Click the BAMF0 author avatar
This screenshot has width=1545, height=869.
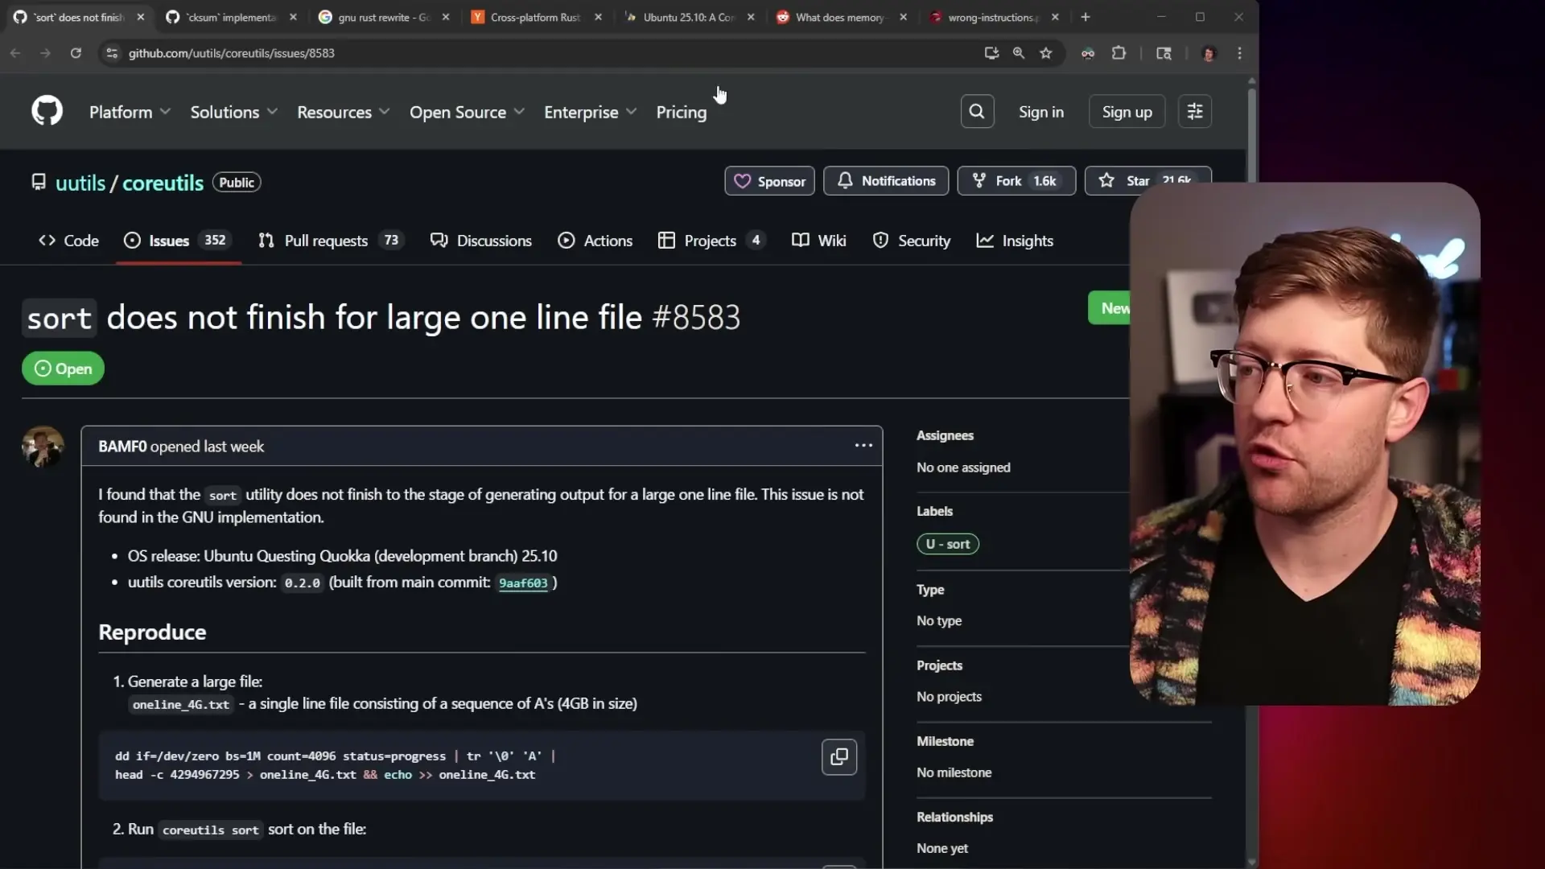[x=43, y=447]
